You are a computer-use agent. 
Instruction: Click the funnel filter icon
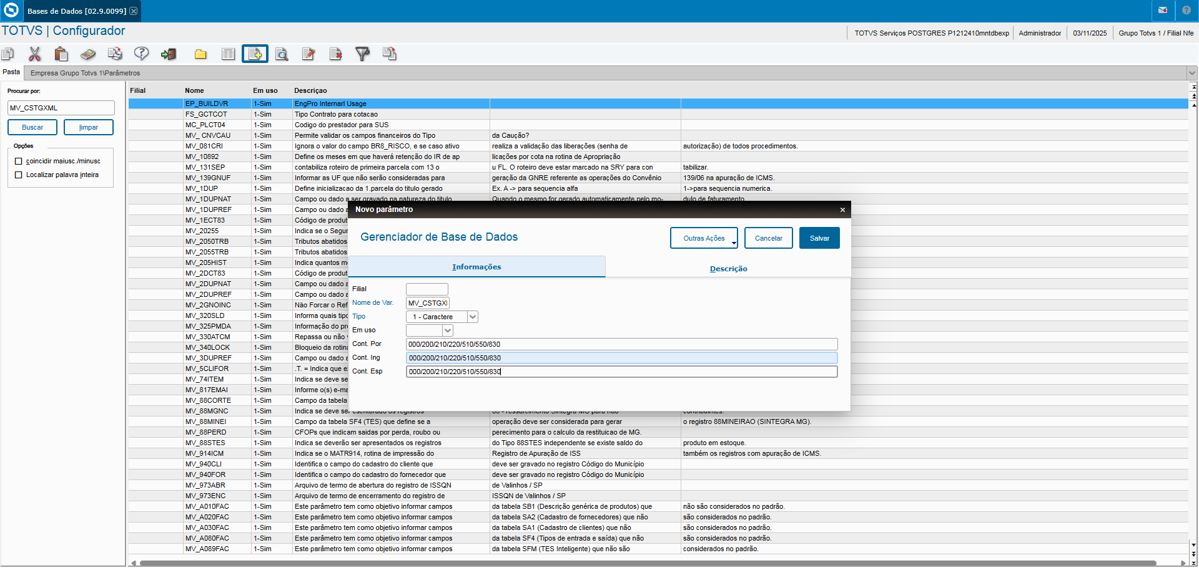tap(362, 54)
